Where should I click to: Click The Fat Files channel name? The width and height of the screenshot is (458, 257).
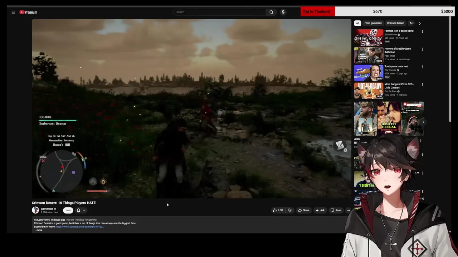click(390, 91)
